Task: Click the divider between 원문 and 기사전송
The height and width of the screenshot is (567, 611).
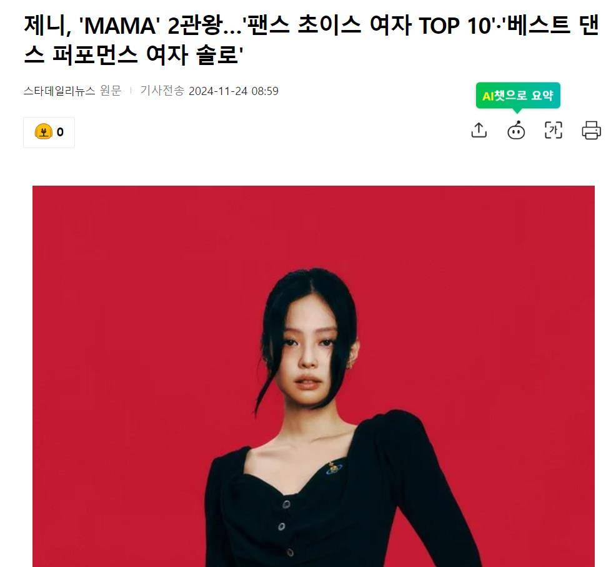Action: 131,91
